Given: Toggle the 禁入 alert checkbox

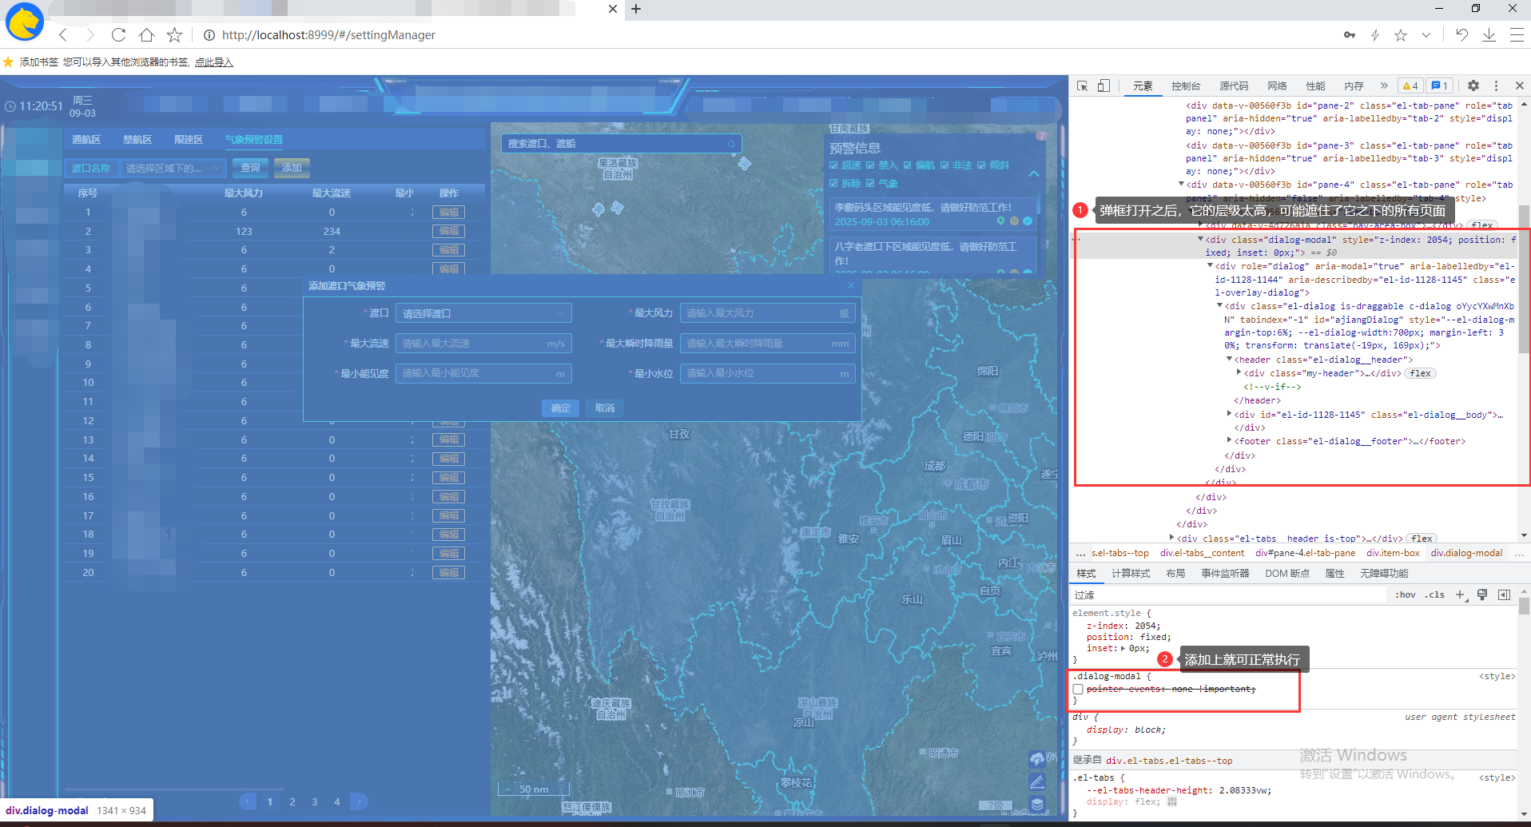Looking at the screenshot, I should click(x=870, y=165).
